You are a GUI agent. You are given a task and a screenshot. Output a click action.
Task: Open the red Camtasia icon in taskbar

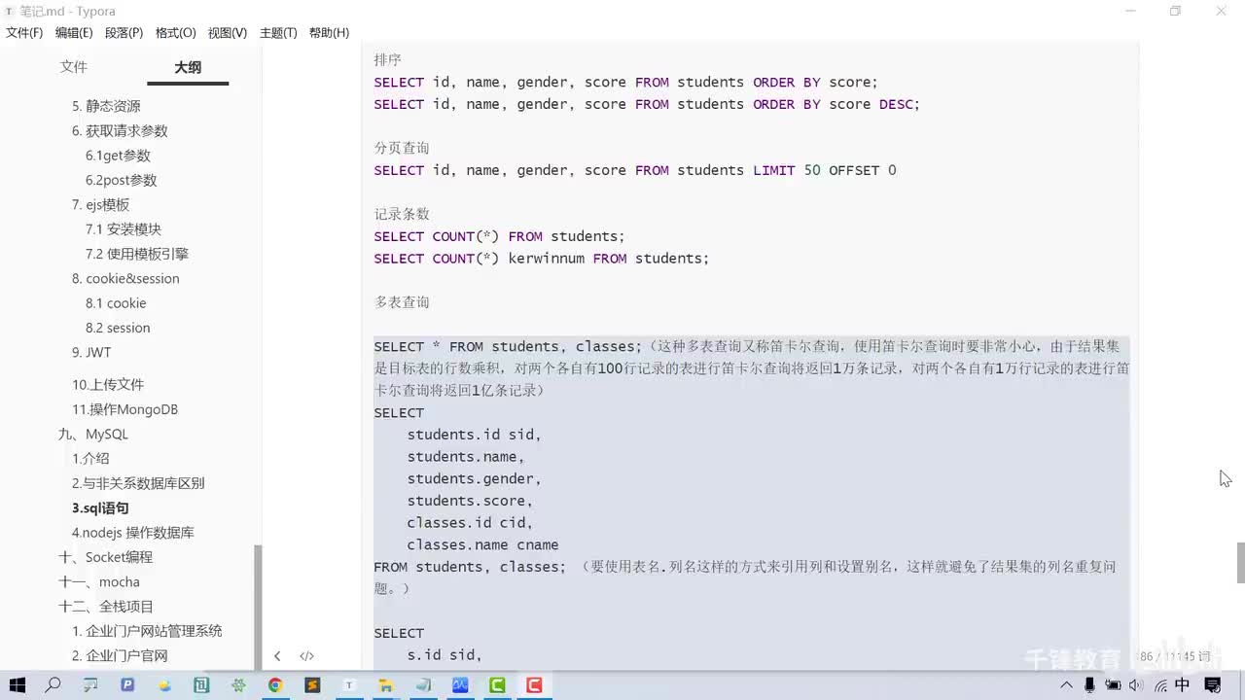click(x=534, y=685)
